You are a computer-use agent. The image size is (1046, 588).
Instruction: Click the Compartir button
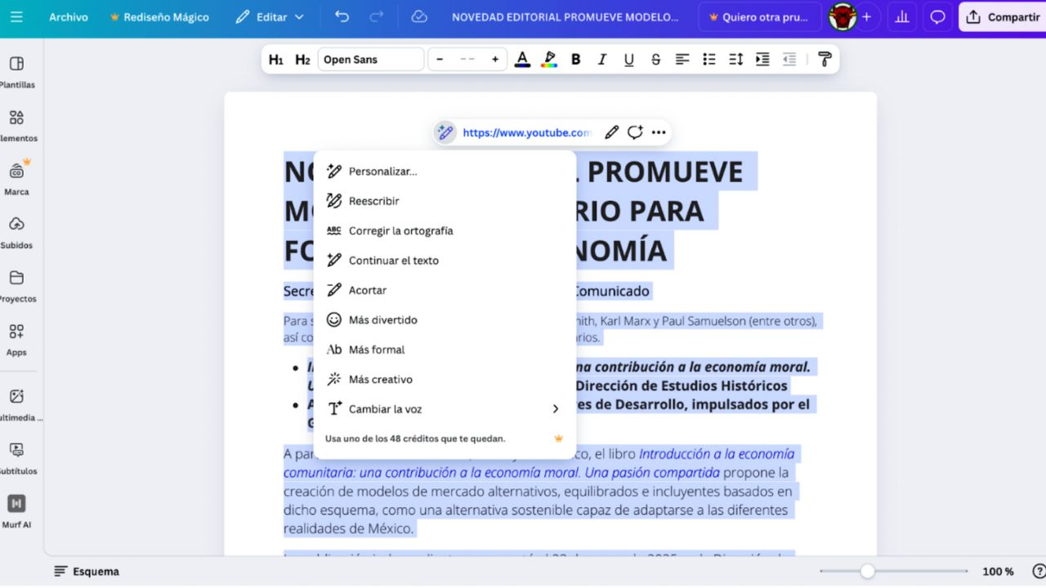point(1002,16)
